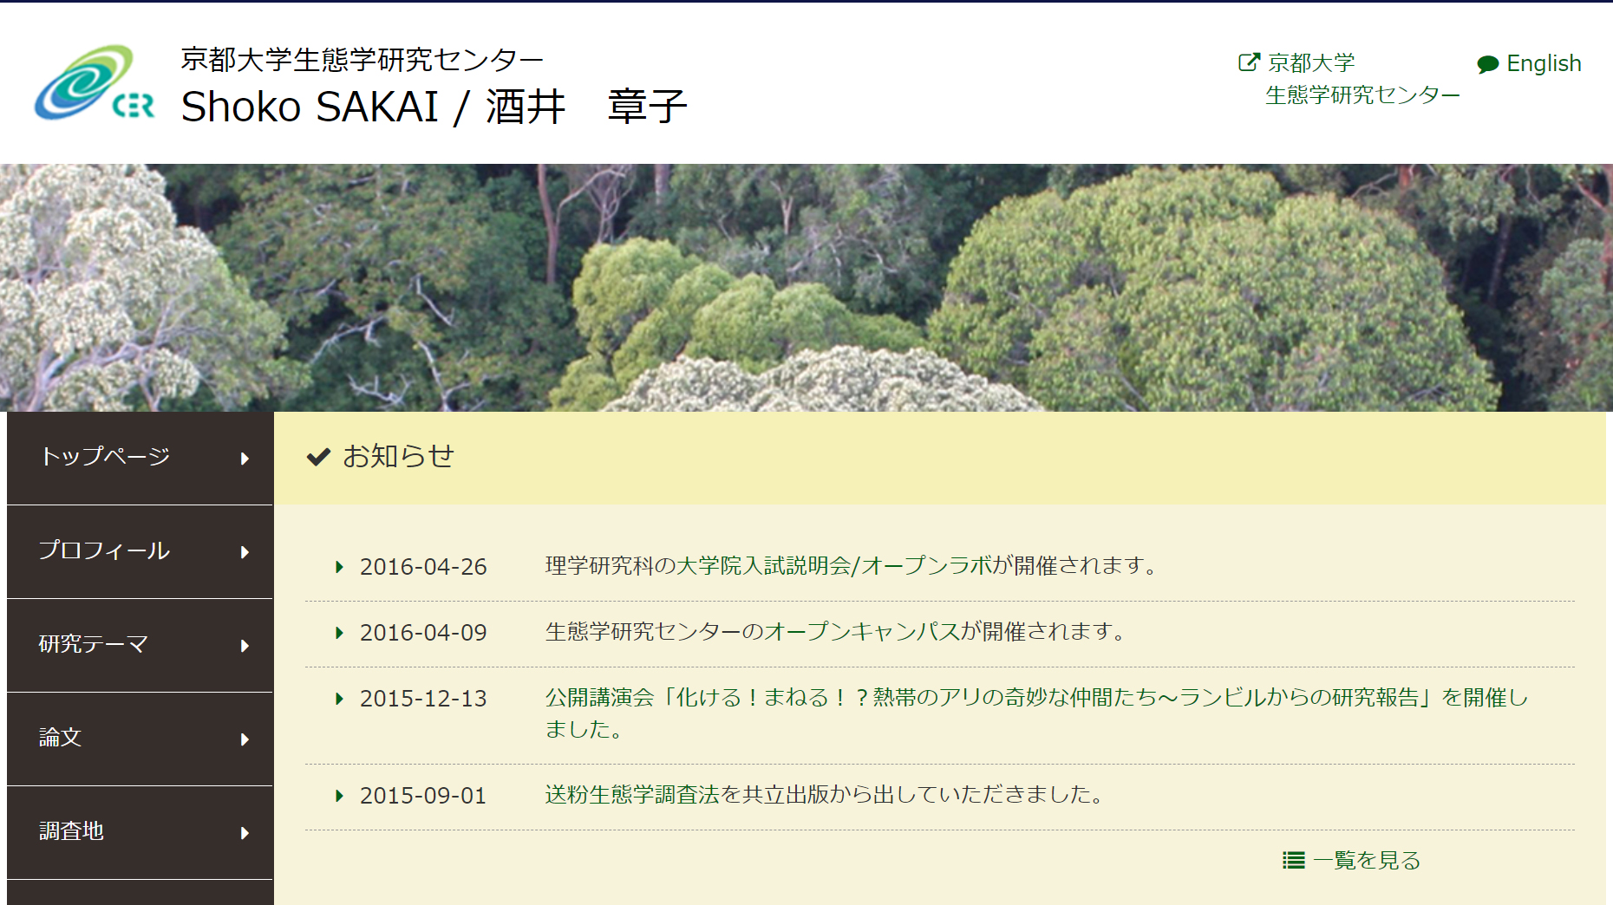1613x905 pixels.
Task: Click the arrow bullet before 2015-12-13
Action: click(x=340, y=699)
